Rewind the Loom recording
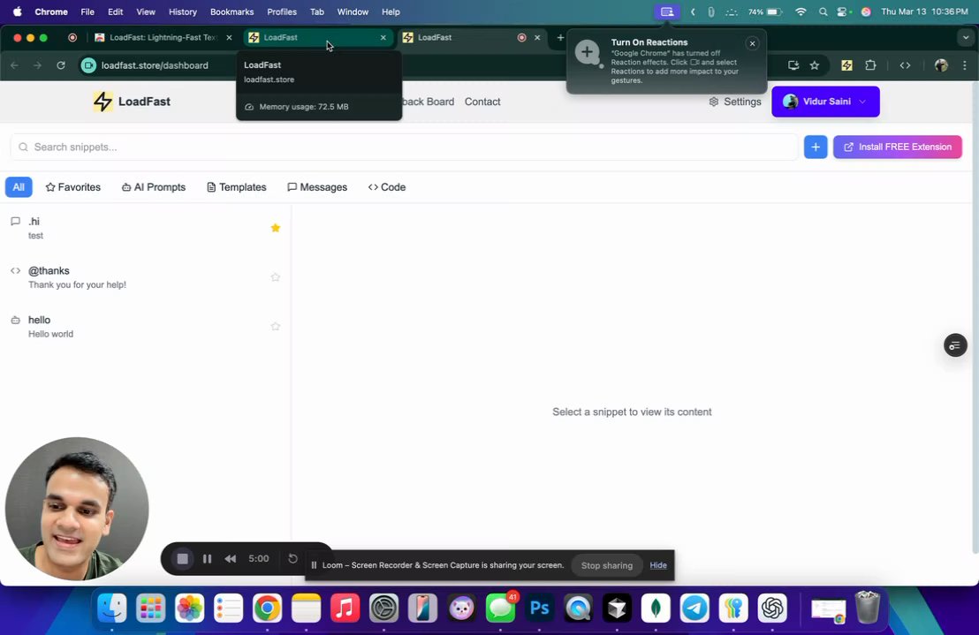Image resolution: width=979 pixels, height=635 pixels. [x=231, y=559]
